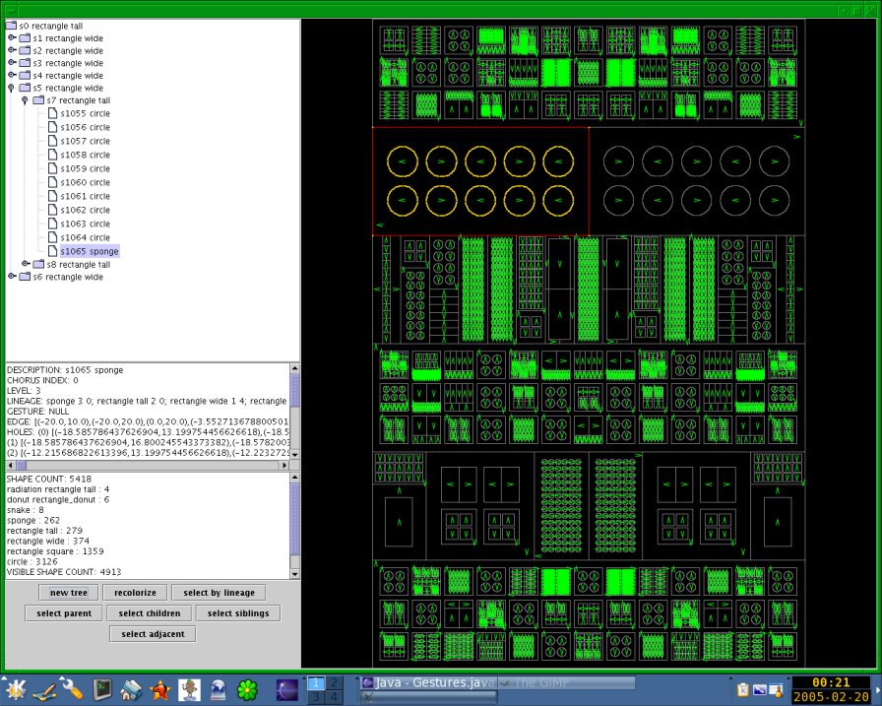Expand the s6 rectangle wide node
The image size is (882, 706).
pos(12,277)
